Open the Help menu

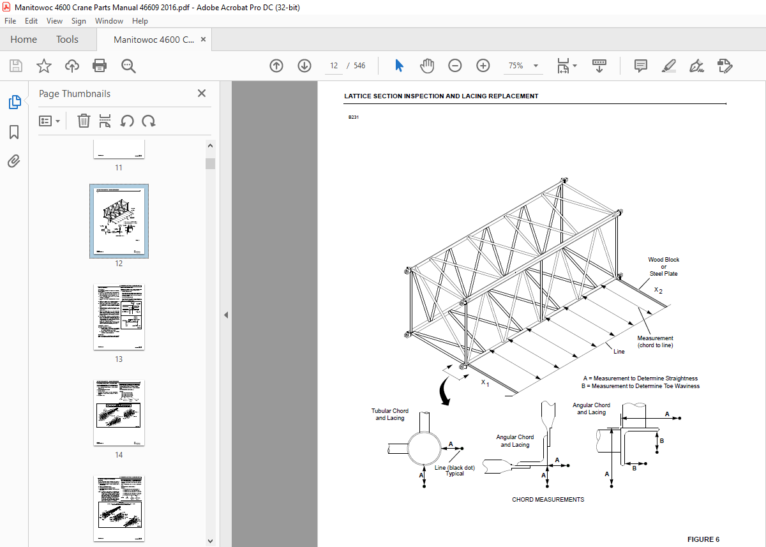(x=140, y=21)
